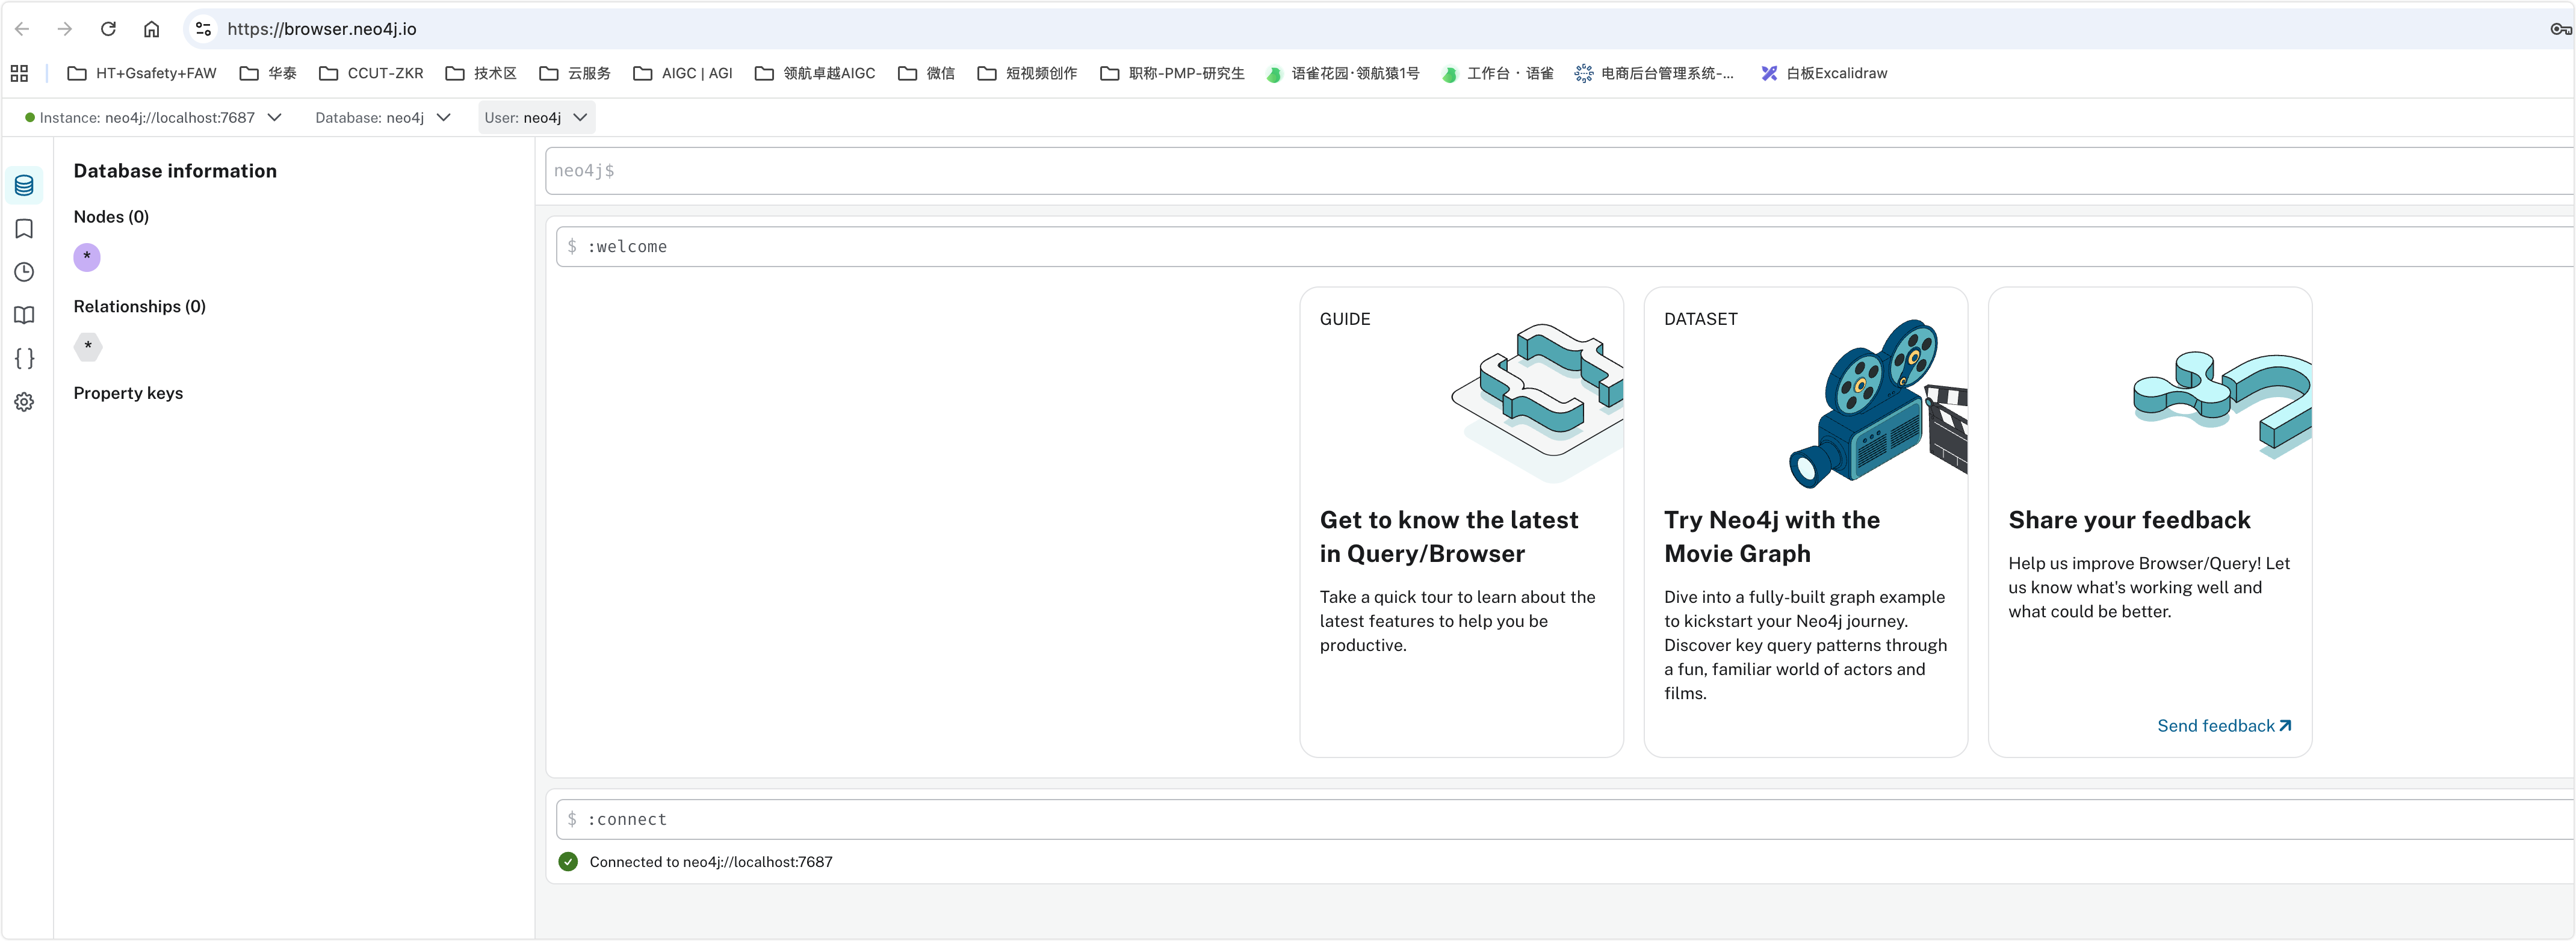
Task: Open the browser apps grid icon
Action: click(19, 73)
